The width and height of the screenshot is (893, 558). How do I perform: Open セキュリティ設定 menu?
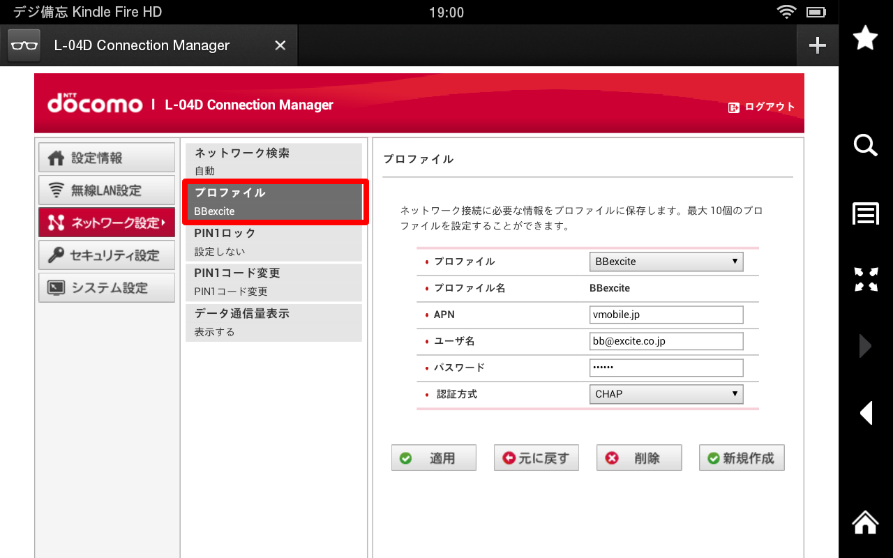point(107,255)
